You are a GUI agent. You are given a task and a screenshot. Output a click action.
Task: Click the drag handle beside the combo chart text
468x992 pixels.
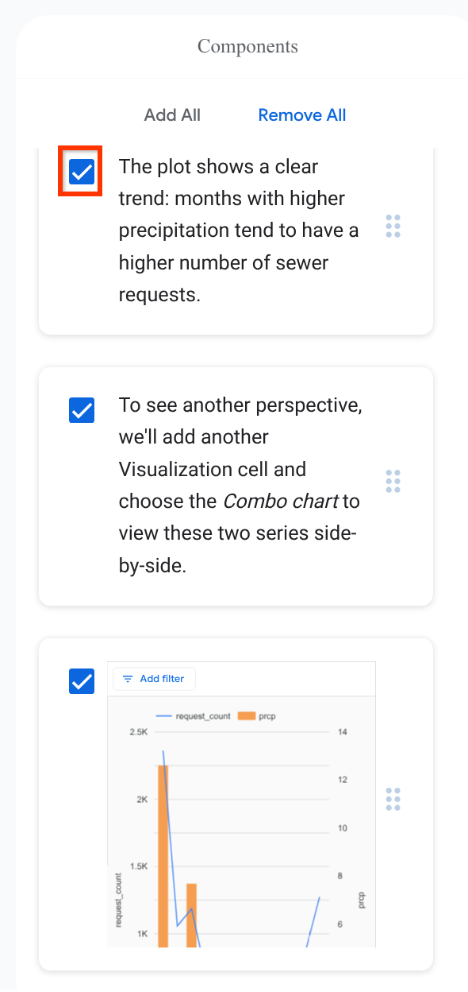coord(393,481)
